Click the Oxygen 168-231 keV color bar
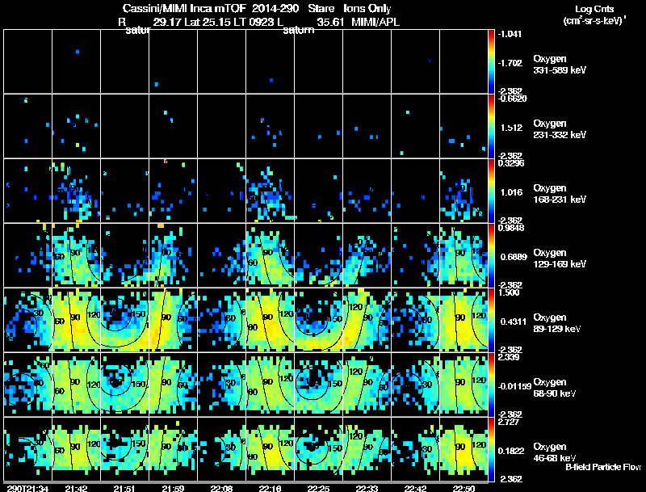This screenshot has height=492, width=646. pyautogui.click(x=491, y=191)
